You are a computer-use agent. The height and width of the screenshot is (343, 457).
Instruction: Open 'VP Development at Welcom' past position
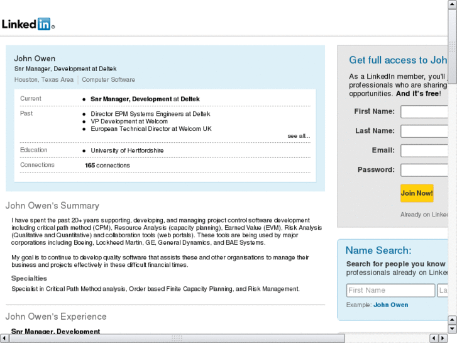pos(129,121)
